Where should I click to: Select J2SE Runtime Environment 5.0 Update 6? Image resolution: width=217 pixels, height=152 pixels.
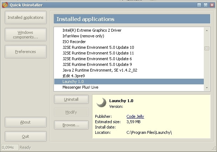click(129, 59)
